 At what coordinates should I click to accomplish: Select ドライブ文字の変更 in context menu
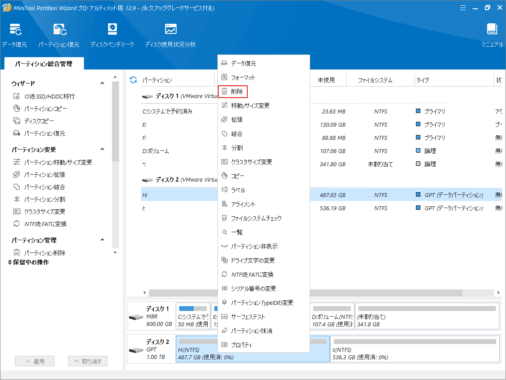[x=264, y=260]
